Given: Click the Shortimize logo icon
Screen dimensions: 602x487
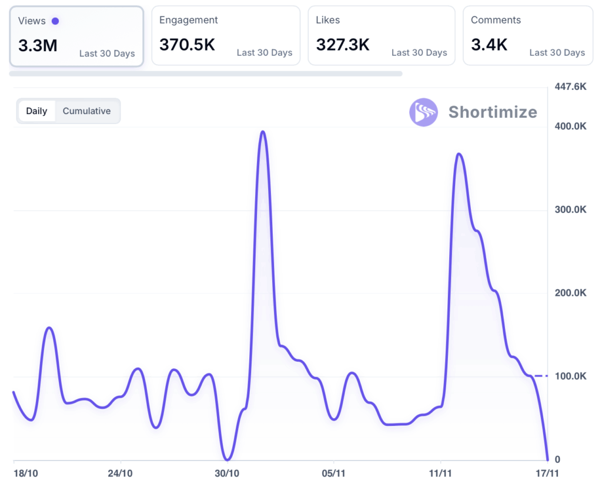Looking at the screenshot, I should click(423, 112).
